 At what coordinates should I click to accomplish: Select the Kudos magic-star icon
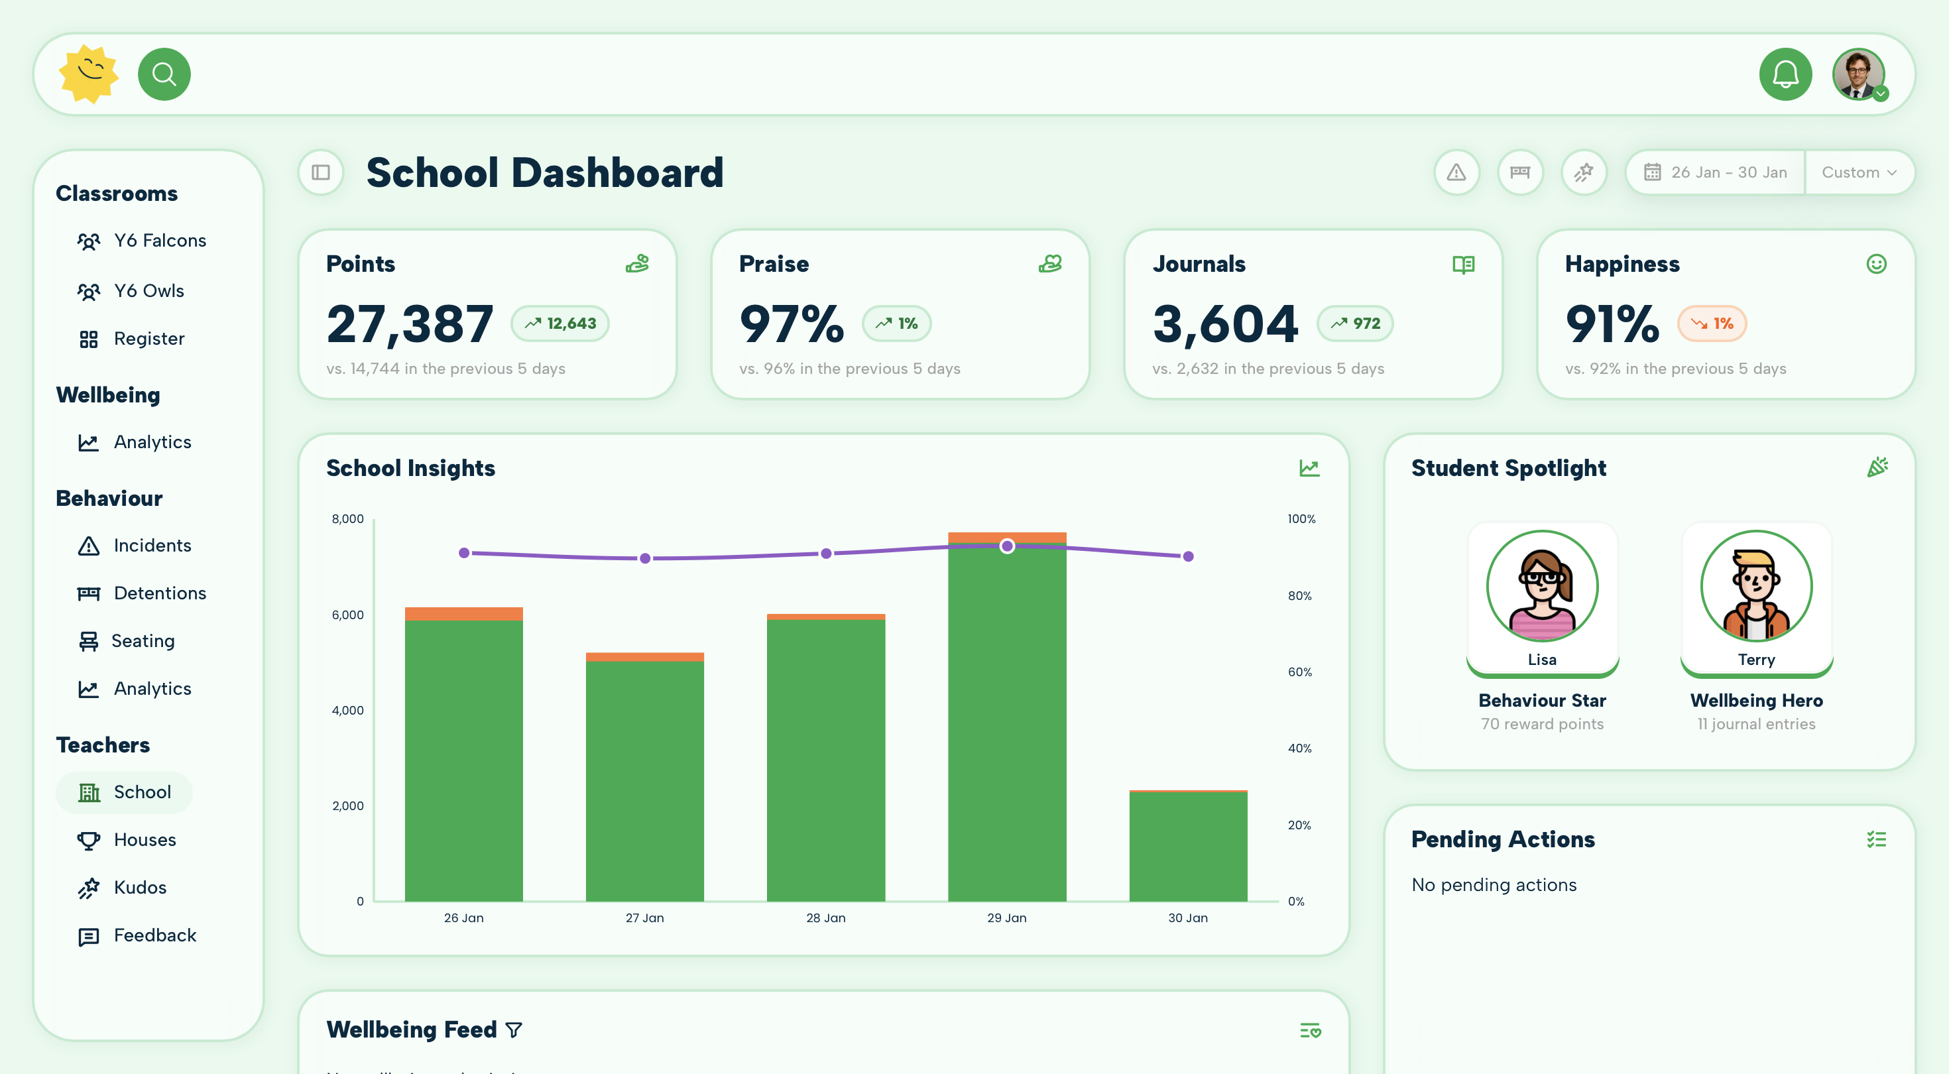(89, 887)
